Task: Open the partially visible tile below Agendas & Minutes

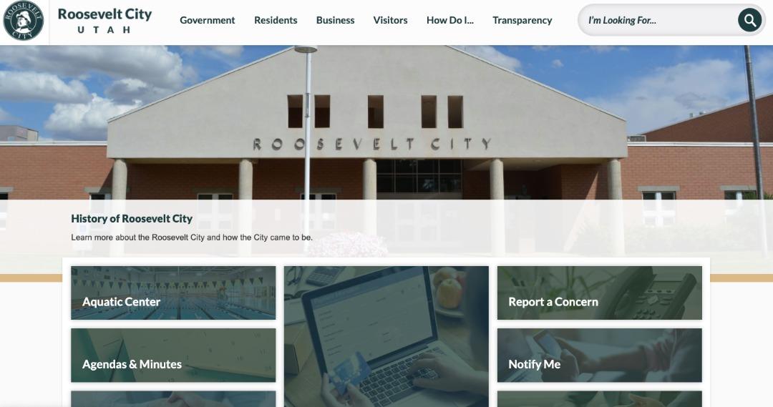Action: tap(173, 399)
